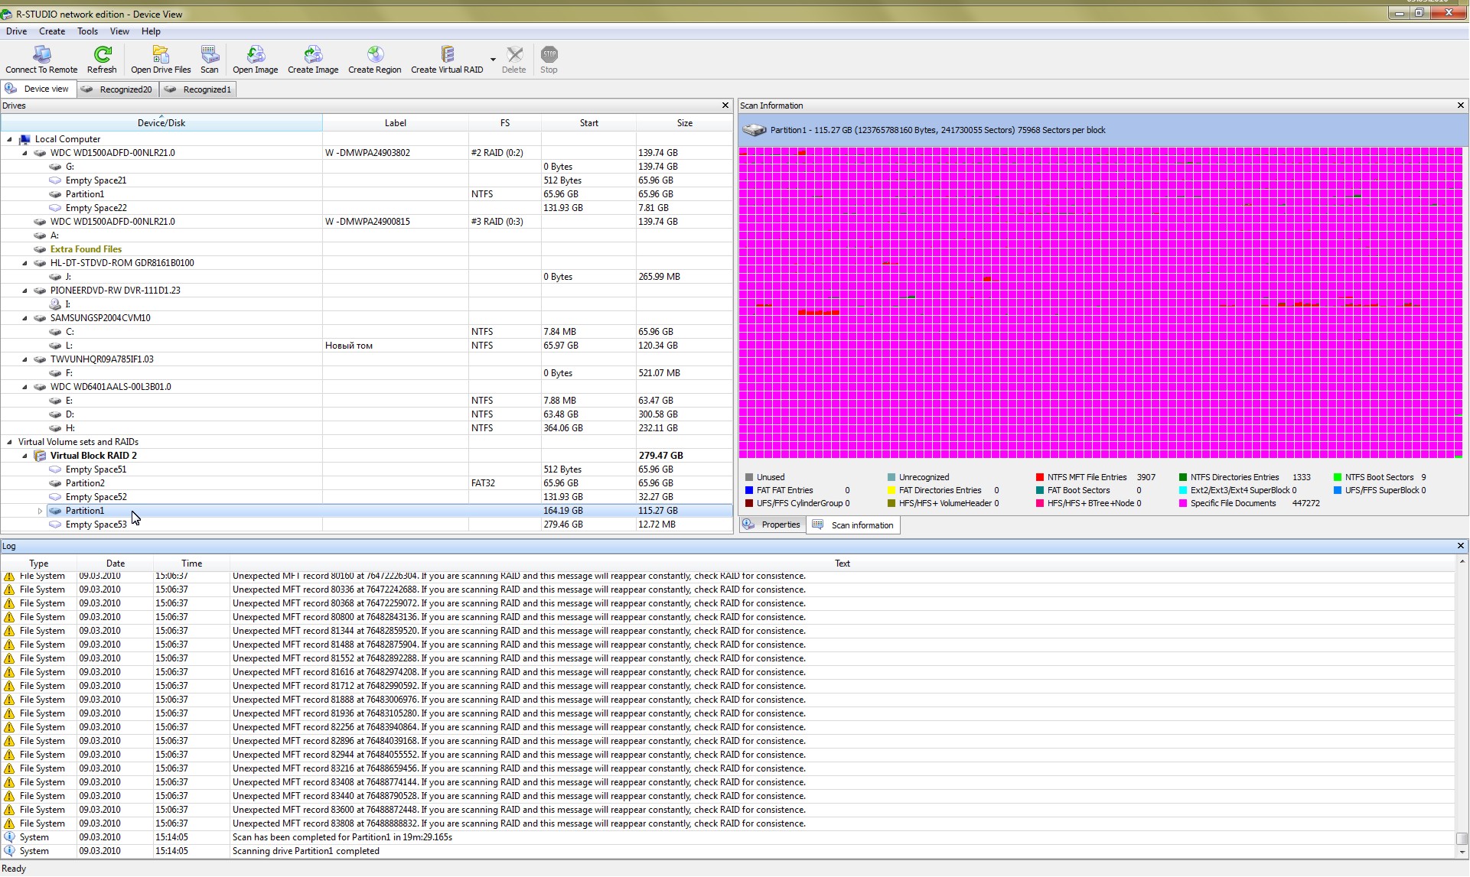1470x877 pixels.
Task: Collapse the SAMSUNGSP2004CVM10 drive node
Action: tap(24, 318)
